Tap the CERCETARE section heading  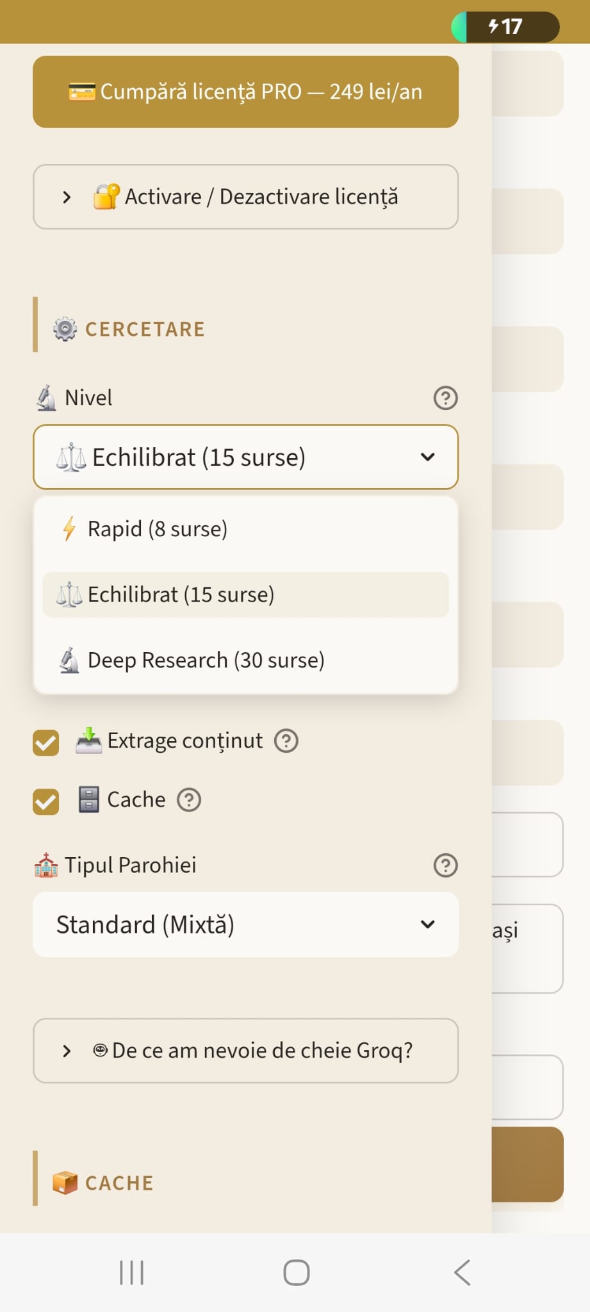coord(145,329)
